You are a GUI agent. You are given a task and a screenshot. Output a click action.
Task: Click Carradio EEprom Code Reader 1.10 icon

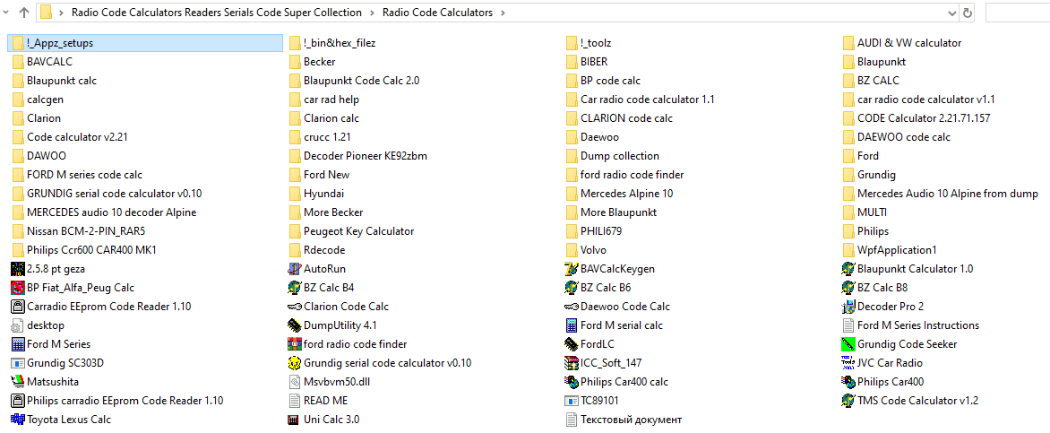[18, 307]
